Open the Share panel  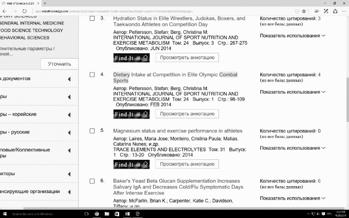click(335, 11)
